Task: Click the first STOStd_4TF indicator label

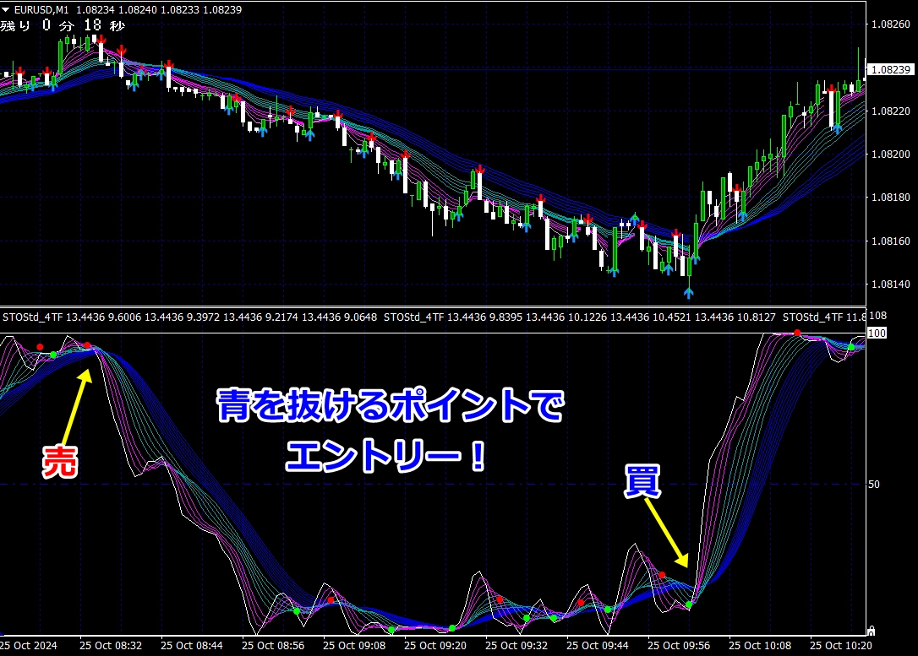Action: point(32,317)
